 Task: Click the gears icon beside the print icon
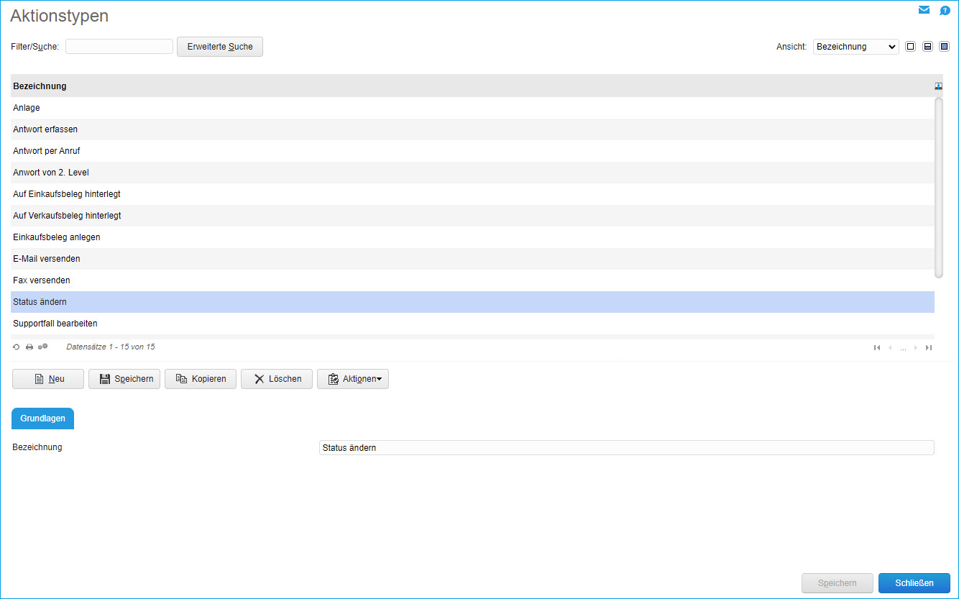pos(43,347)
